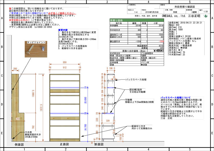This screenshot has width=214, height=151.
Task: Click the 追加加工一式 row label
Action: click(x=116, y=34)
